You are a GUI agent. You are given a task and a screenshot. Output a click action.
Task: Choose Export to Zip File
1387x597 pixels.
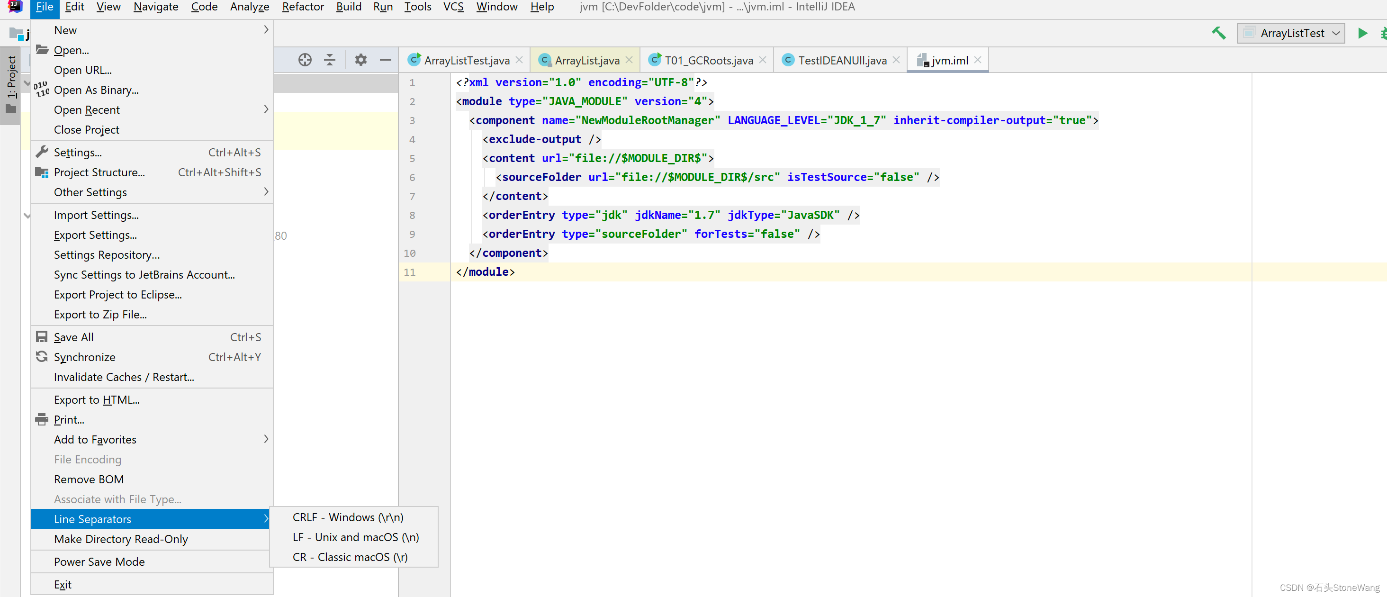tap(152, 315)
